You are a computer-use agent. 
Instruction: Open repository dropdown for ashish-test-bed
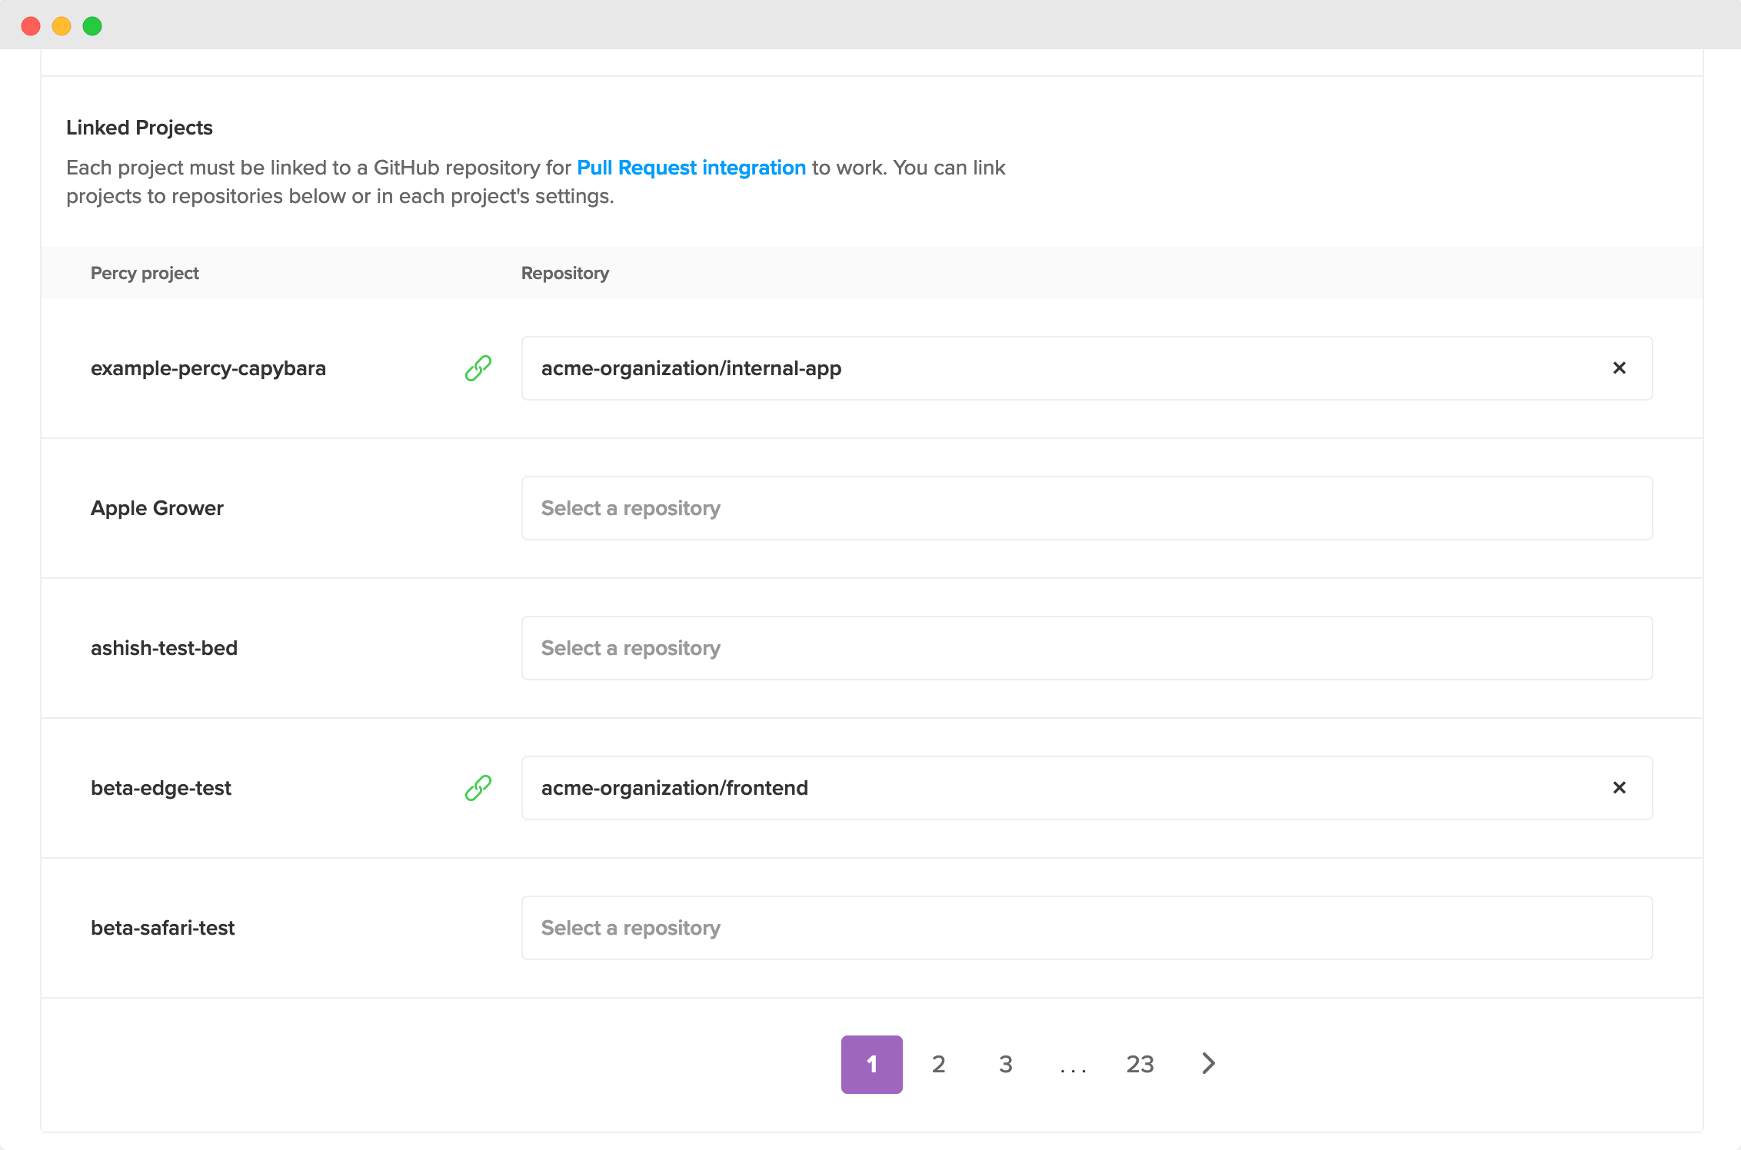tap(1087, 648)
